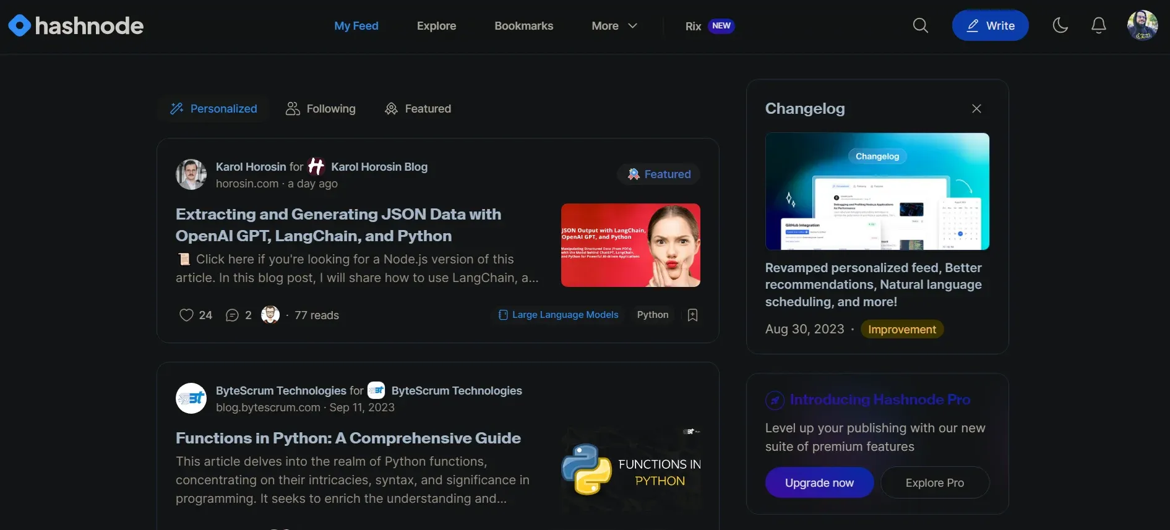This screenshot has height=530, width=1170.
Task: Open comments icon on JSON Data article
Action: coord(232,315)
